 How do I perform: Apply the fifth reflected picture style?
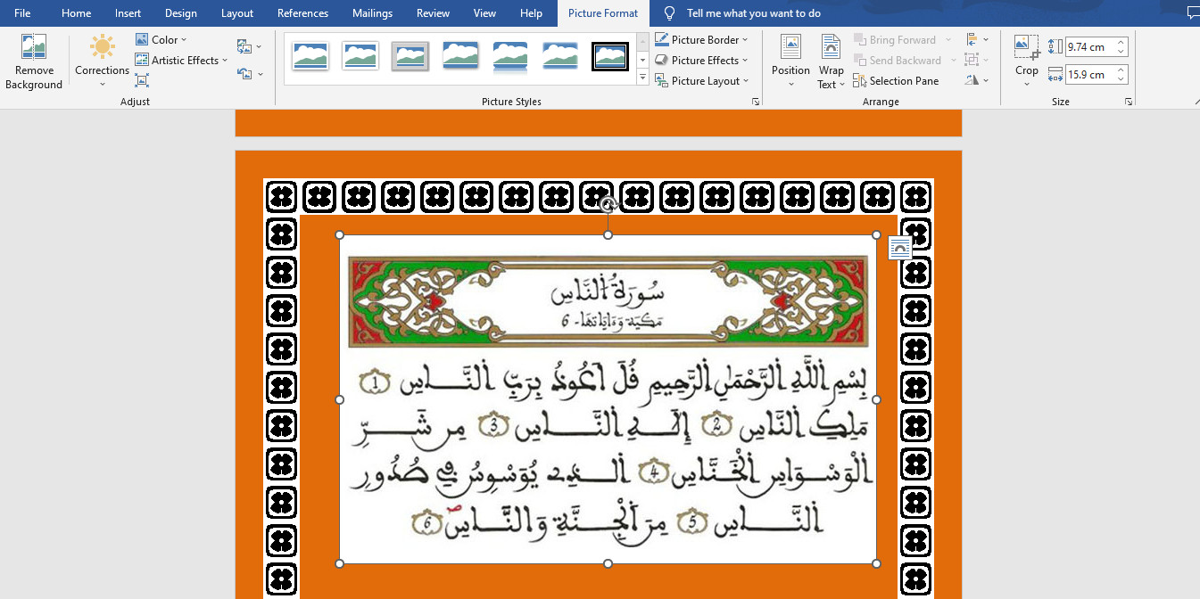pyautogui.click(x=510, y=56)
